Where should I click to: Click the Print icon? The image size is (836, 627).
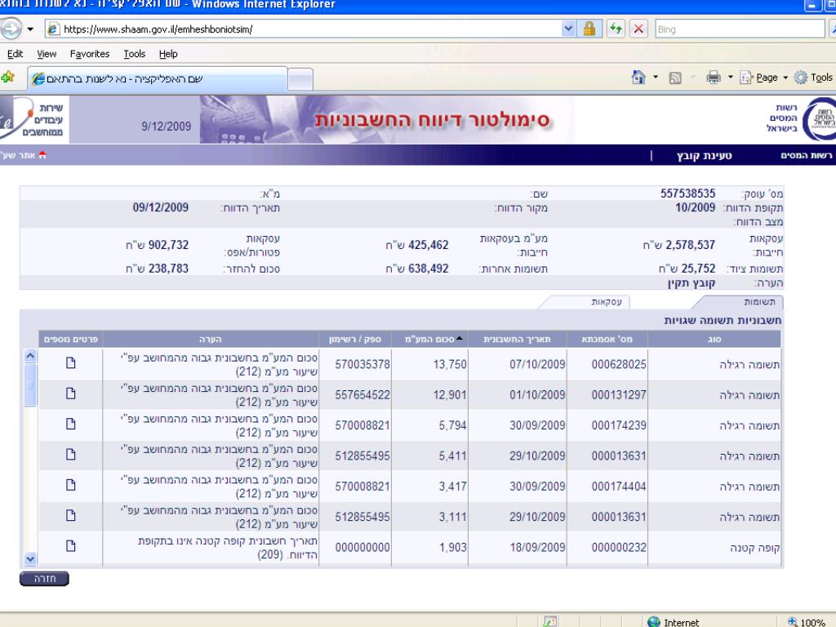tap(714, 78)
